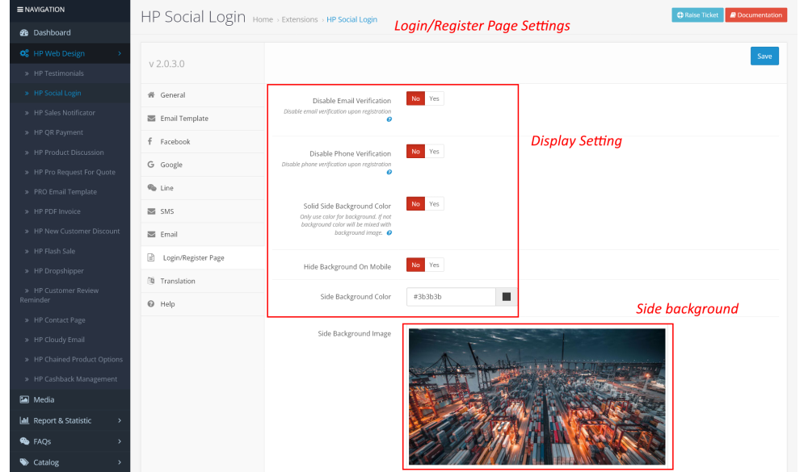
Task: Click the HP Web Design gears icon
Action: pos(23,53)
